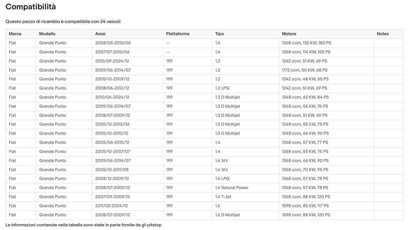Select the 1.4 T-Jet type cell
The width and height of the screenshot is (409, 230).
click(x=223, y=197)
